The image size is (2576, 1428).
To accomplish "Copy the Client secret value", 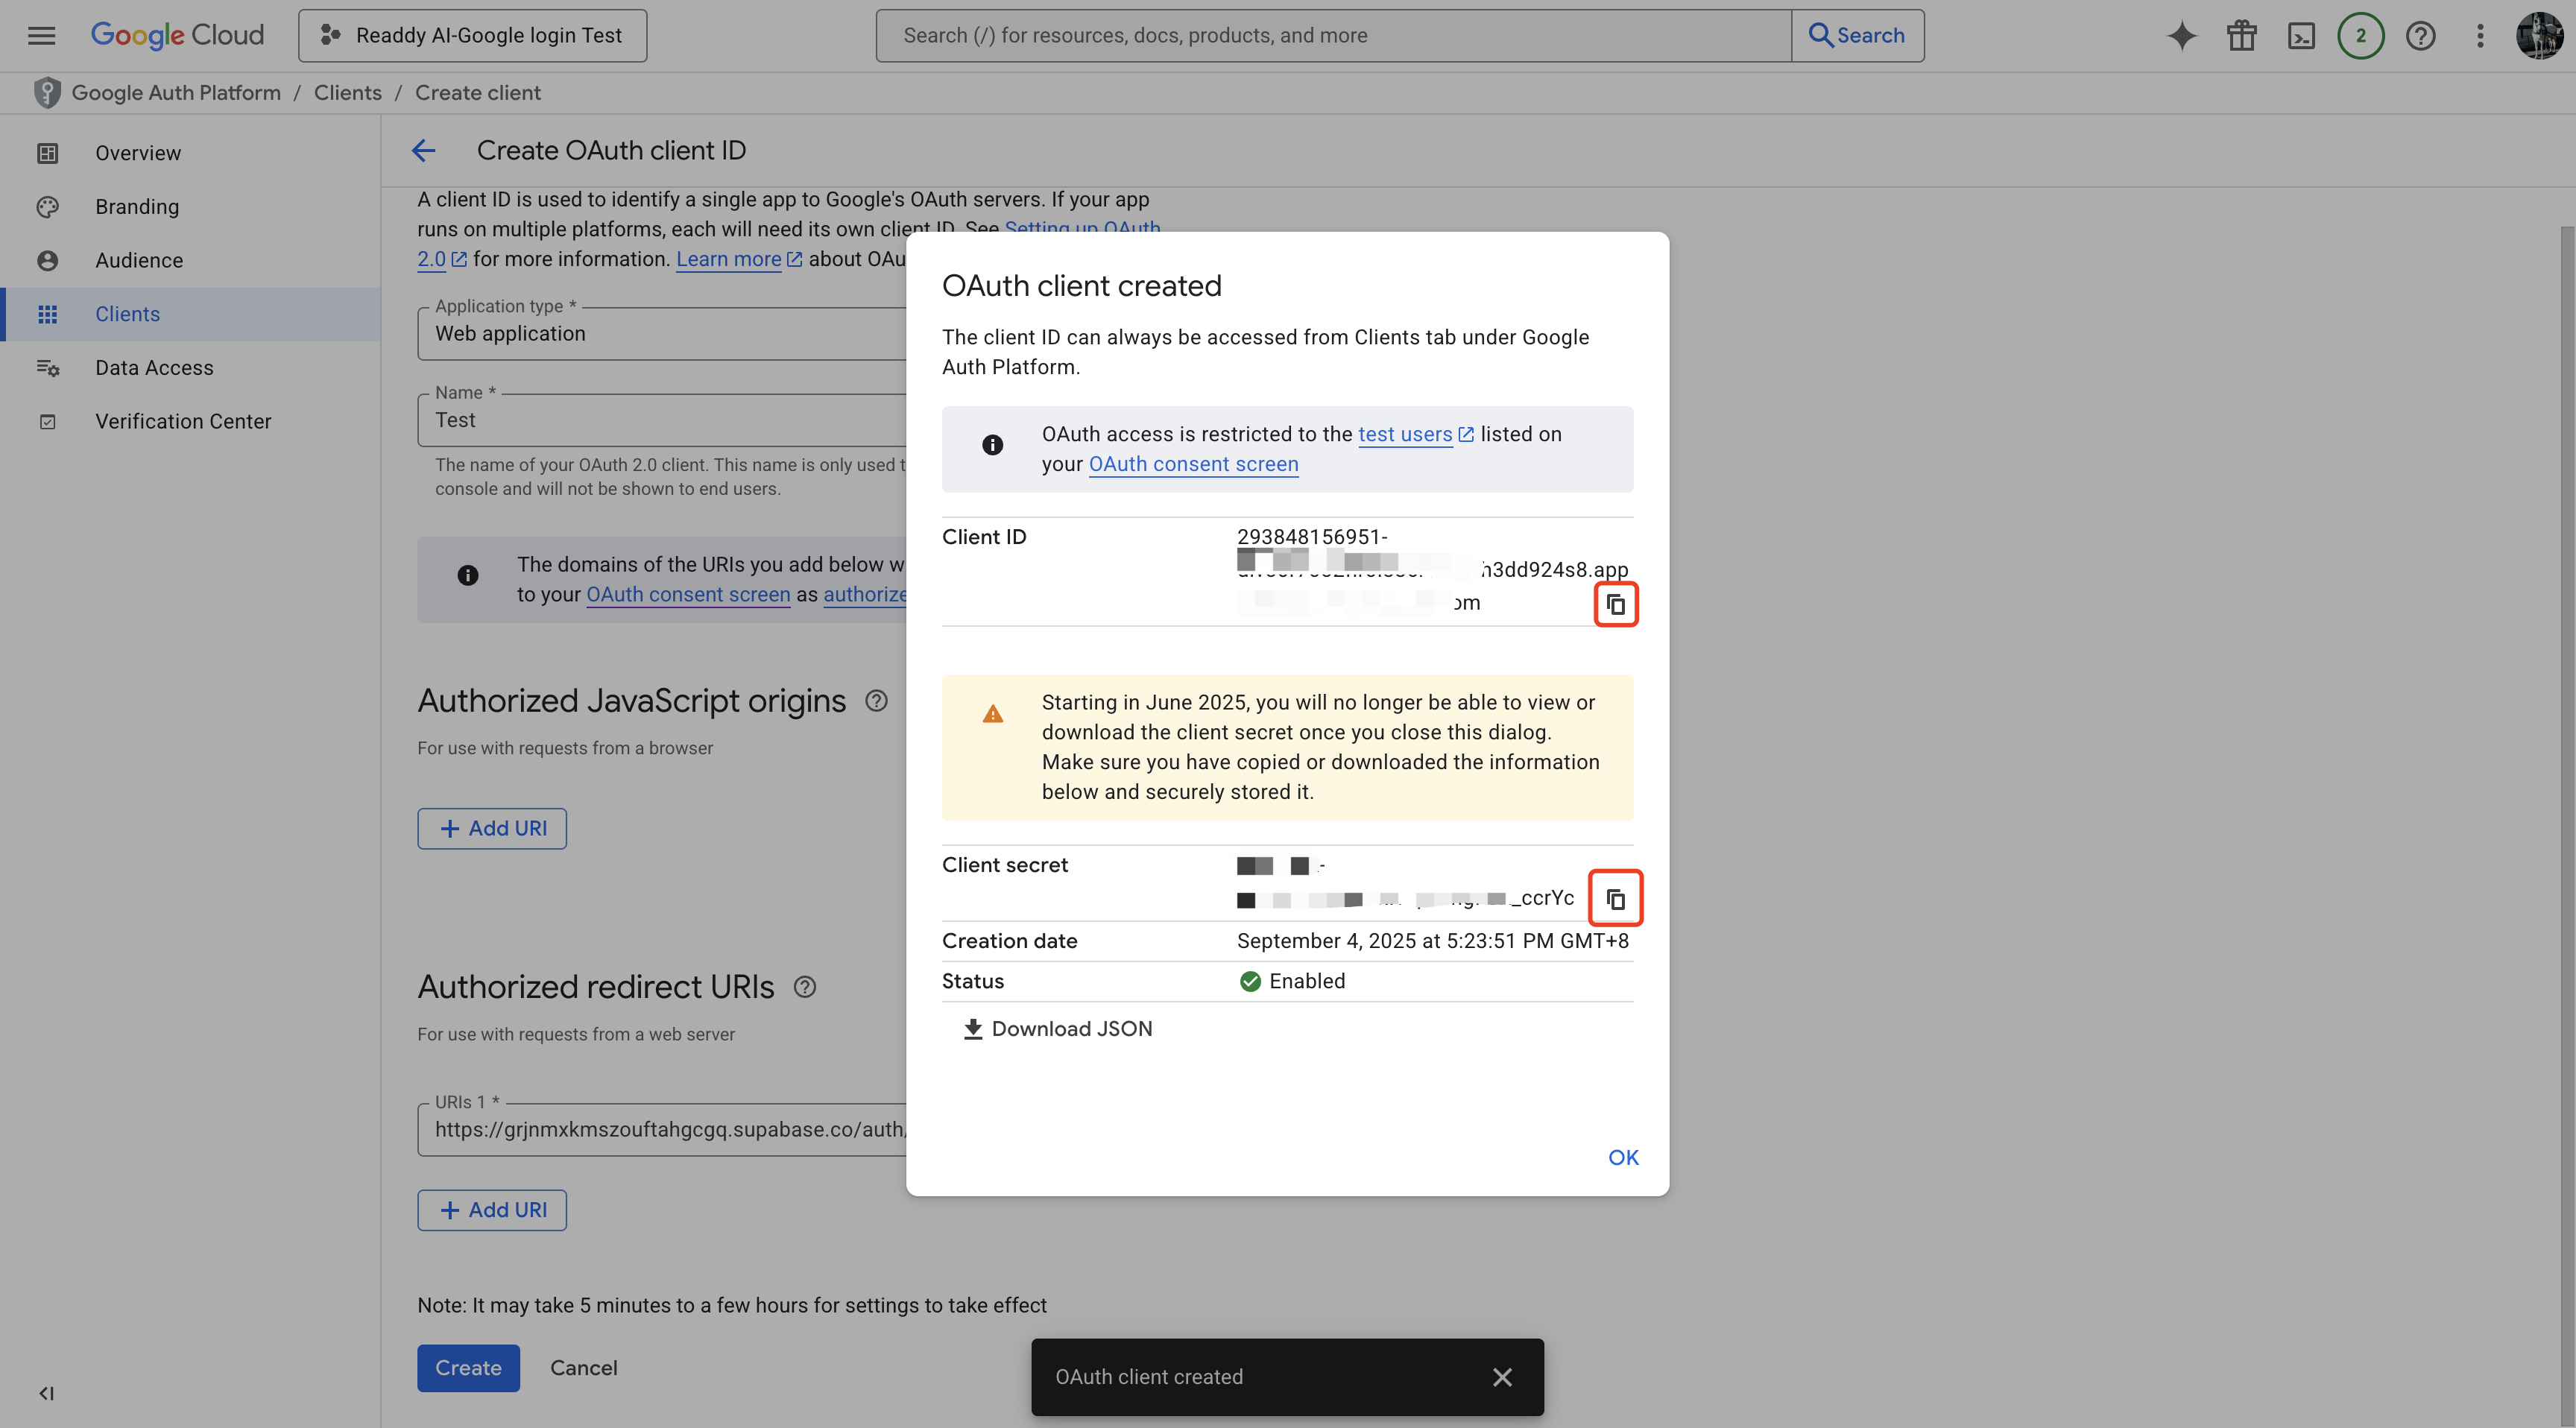I will 1615,899.
